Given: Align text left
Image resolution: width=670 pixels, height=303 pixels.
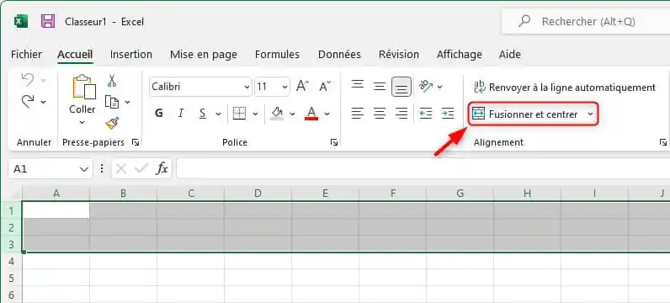Looking at the screenshot, I should pyautogui.click(x=358, y=114).
